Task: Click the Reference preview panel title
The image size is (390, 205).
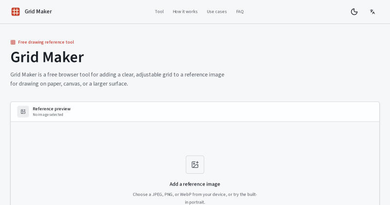Action: pyautogui.click(x=52, y=109)
